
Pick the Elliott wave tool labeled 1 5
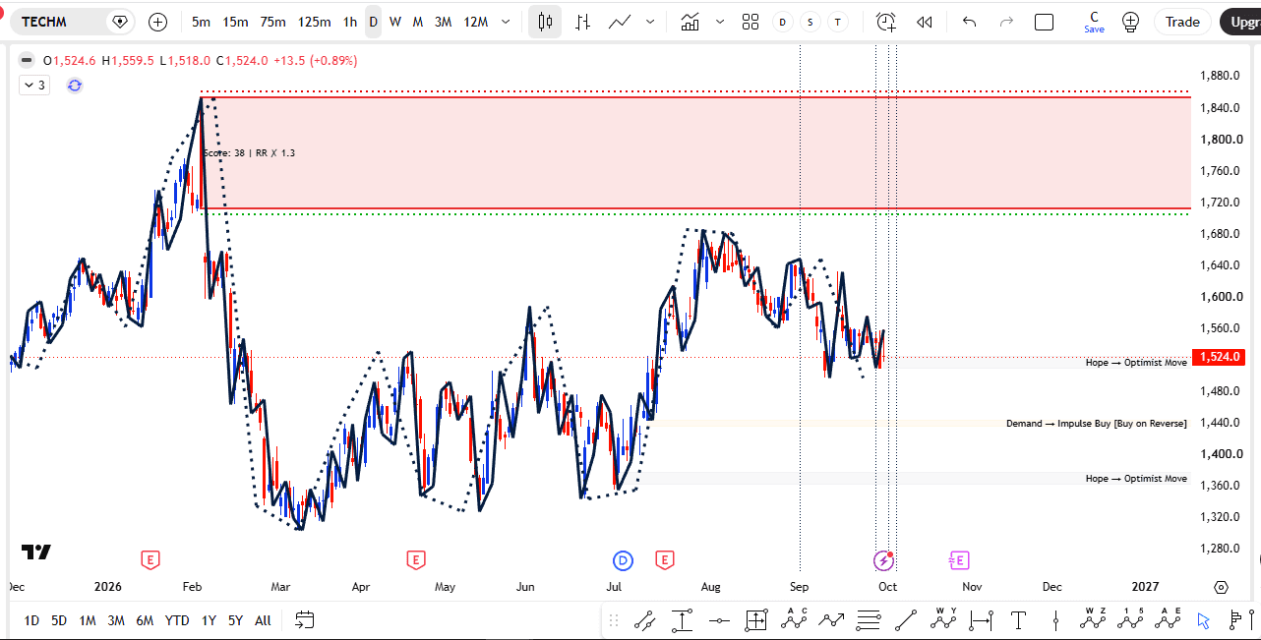click(1130, 619)
